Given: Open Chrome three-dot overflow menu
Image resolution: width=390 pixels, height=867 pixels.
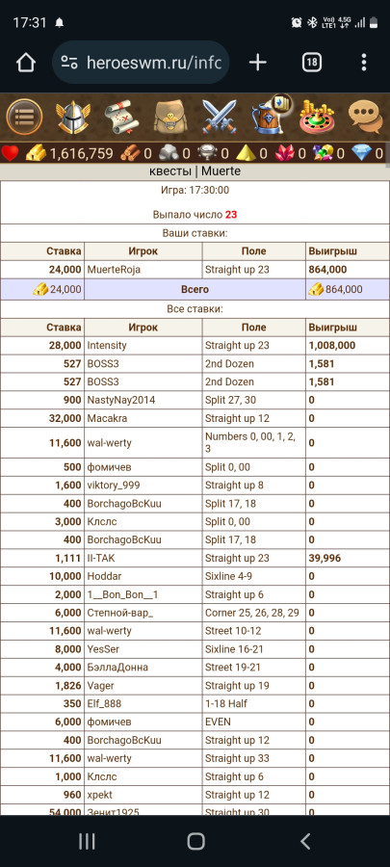Looking at the screenshot, I should tap(363, 63).
